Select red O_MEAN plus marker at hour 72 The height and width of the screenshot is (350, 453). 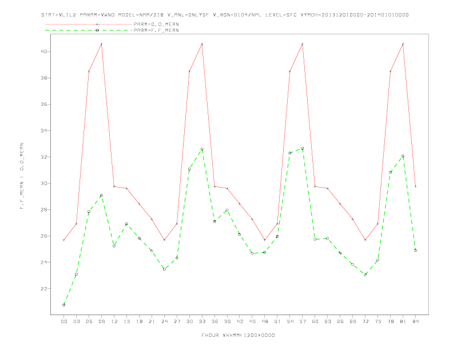365,240
